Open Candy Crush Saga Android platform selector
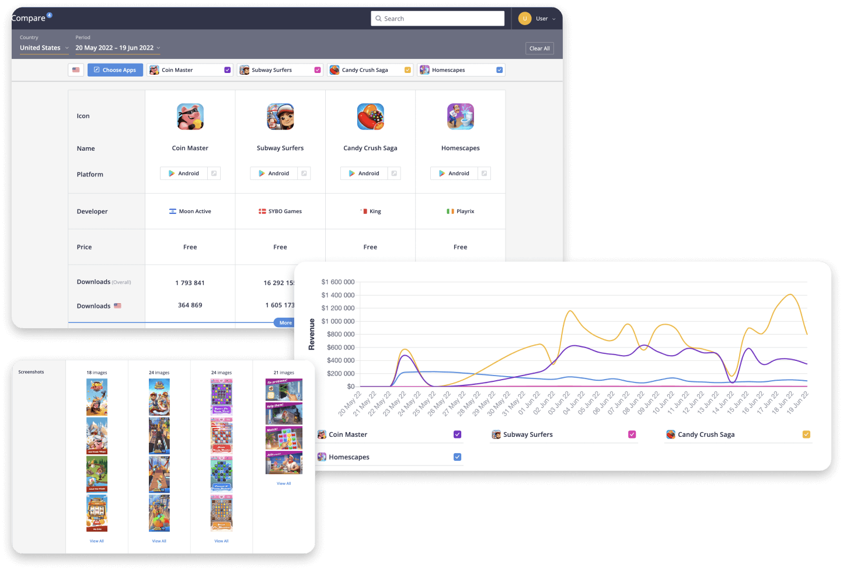843x570 pixels. click(x=364, y=173)
